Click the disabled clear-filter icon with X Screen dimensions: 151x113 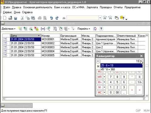point(73,29)
